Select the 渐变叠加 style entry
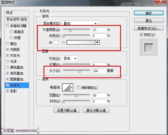 pos(17,73)
